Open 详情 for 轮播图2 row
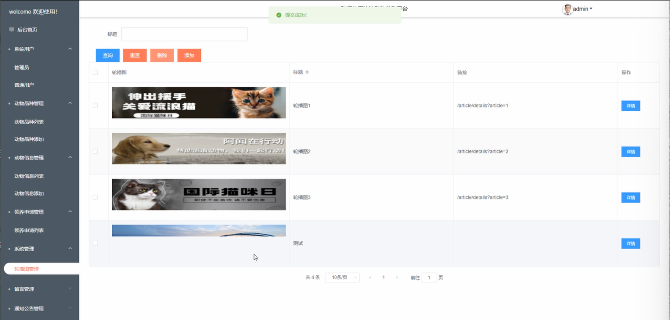This screenshot has width=670, height=320. coord(631,152)
